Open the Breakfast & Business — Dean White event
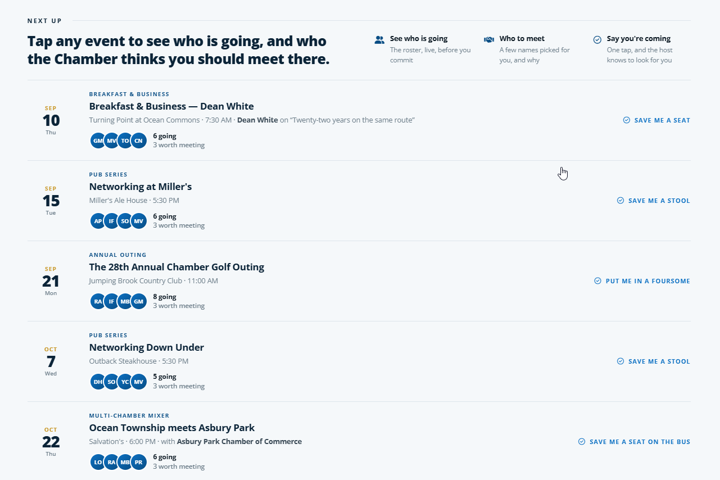720x480 pixels. tap(171, 106)
